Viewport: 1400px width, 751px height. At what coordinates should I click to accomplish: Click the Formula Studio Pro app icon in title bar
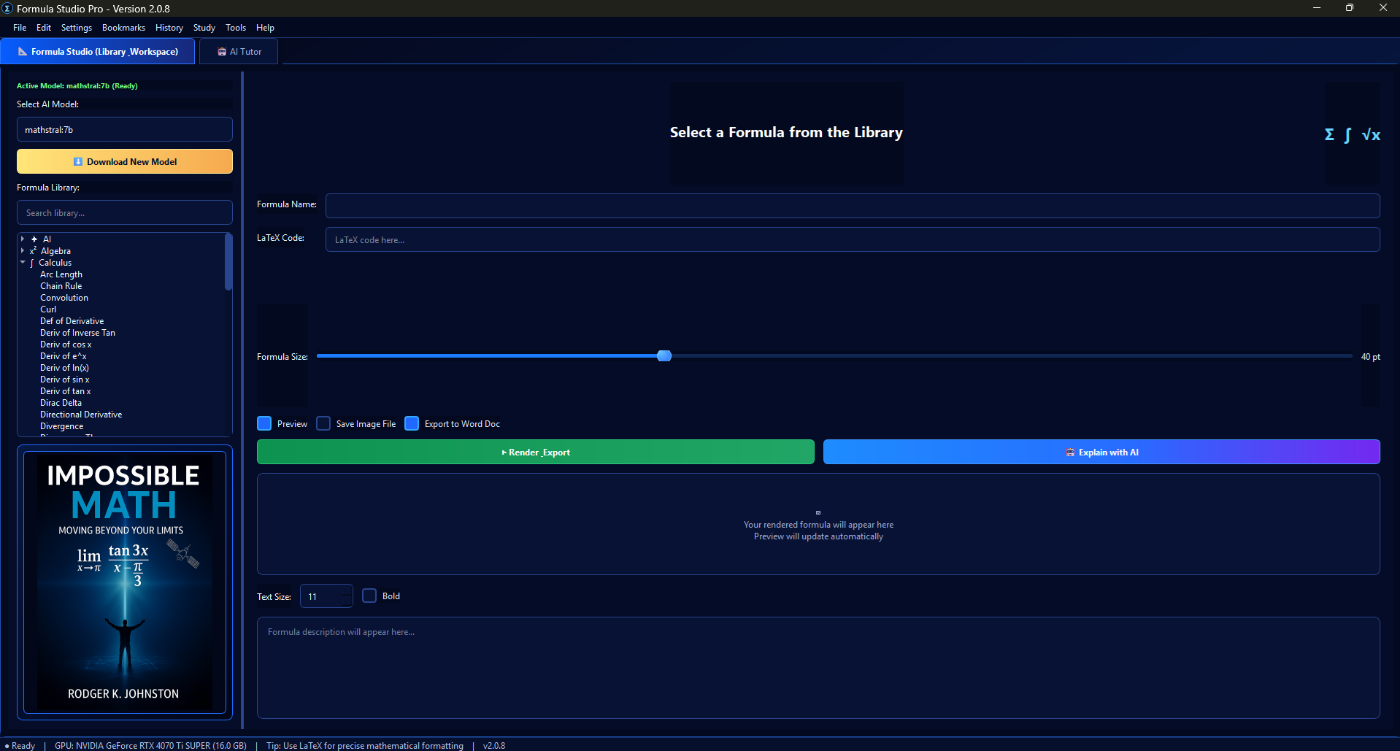(8, 8)
